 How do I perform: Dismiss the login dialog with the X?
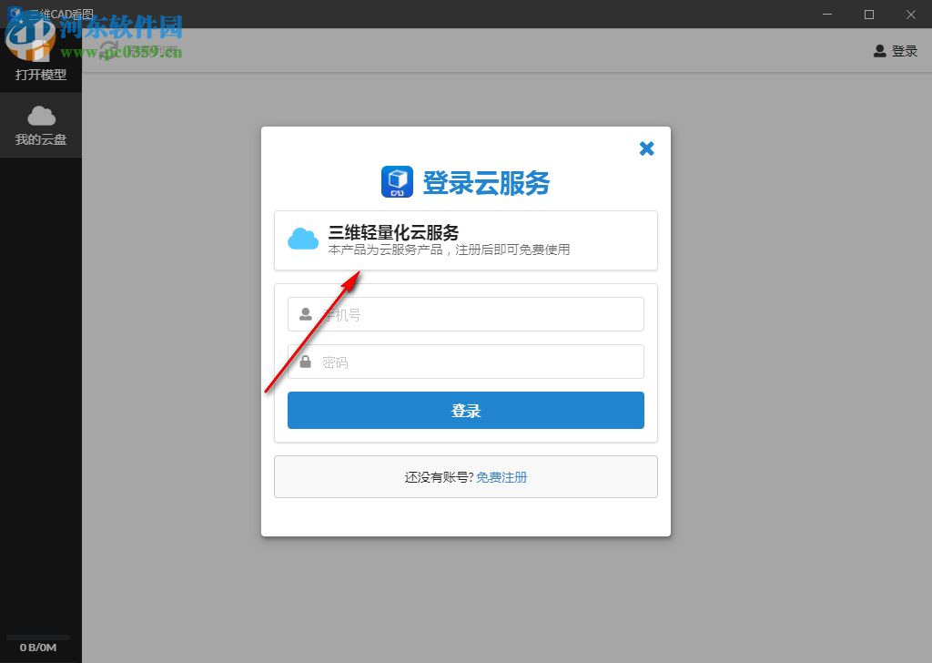pos(646,148)
